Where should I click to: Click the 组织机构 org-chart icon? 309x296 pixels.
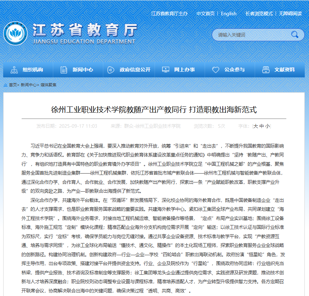pos(14,70)
